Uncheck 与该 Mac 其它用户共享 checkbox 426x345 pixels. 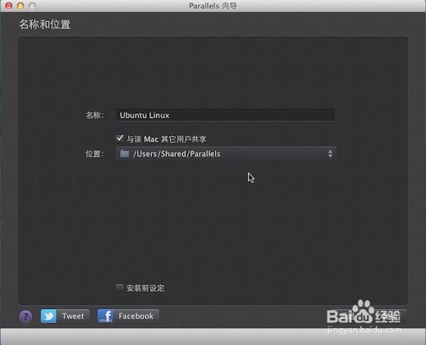click(119, 138)
